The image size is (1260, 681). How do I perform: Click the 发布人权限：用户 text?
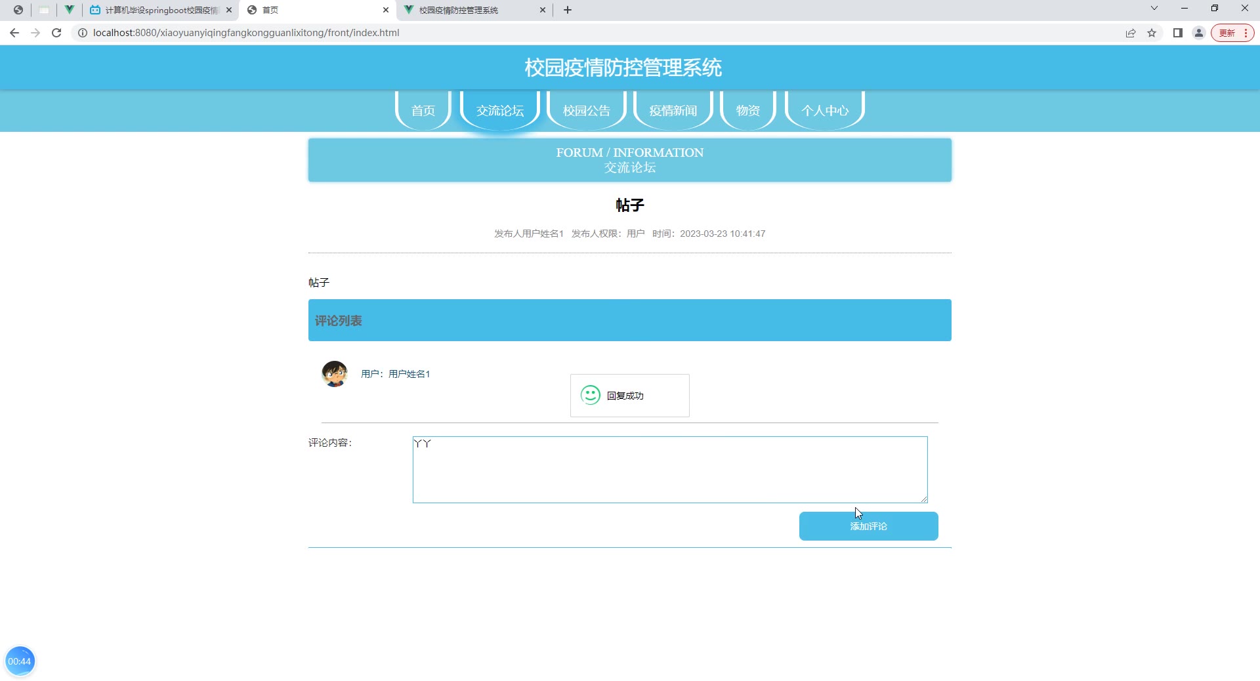tap(608, 234)
